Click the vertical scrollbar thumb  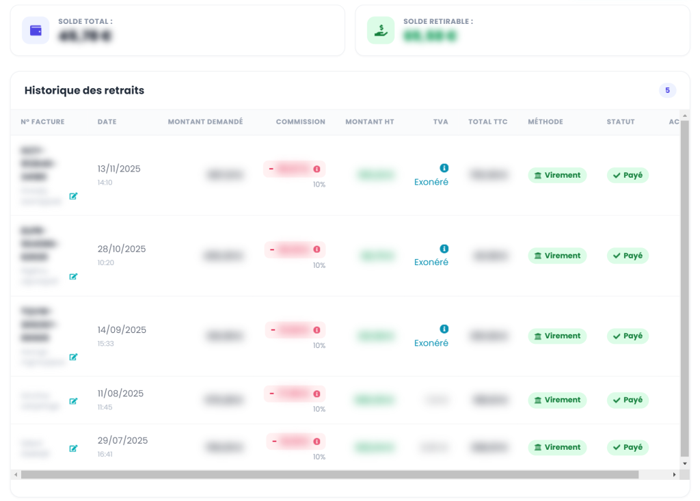[x=685, y=289]
